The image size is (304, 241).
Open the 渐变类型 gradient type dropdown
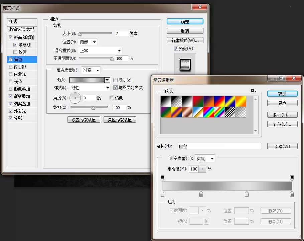(x=204, y=159)
